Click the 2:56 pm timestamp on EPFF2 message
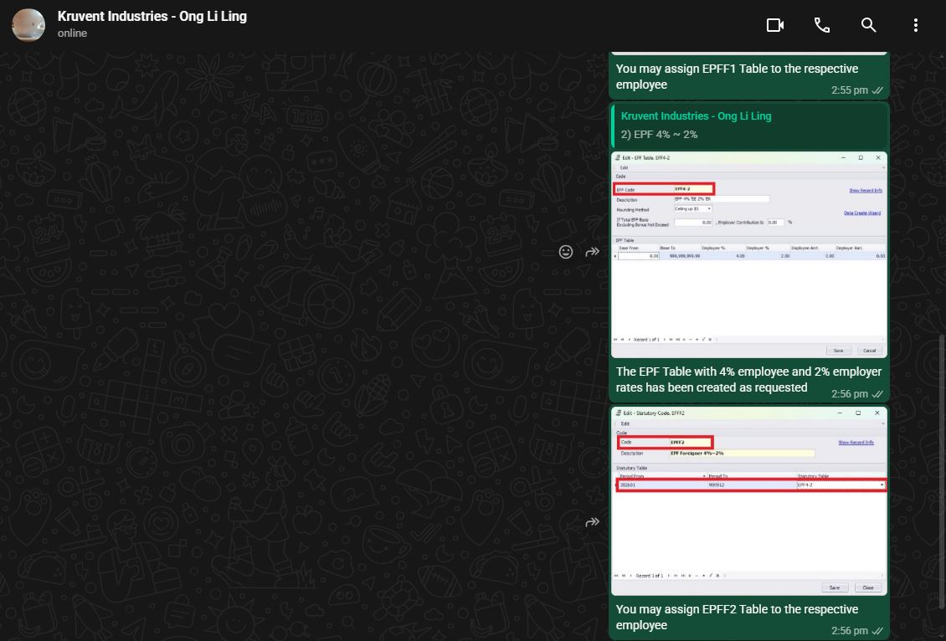Image resolution: width=946 pixels, height=641 pixels. [849, 630]
